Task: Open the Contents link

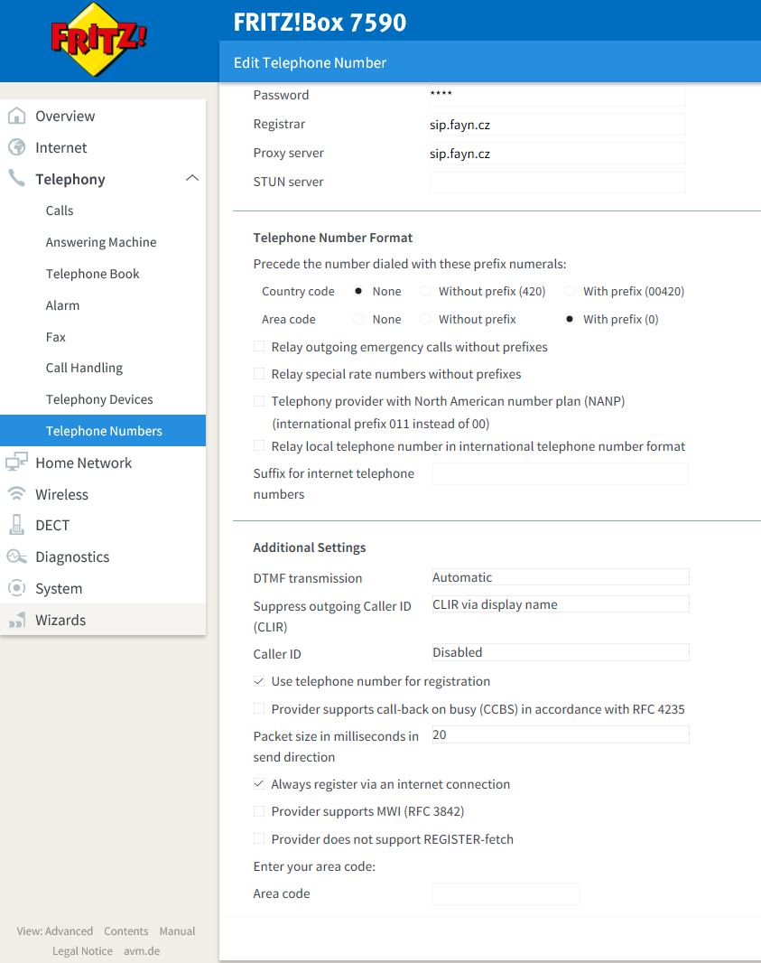Action: tap(125, 931)
